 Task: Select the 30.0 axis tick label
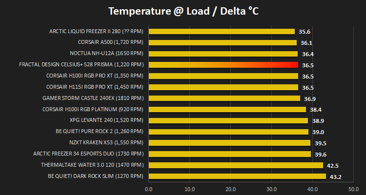[271, 189]
